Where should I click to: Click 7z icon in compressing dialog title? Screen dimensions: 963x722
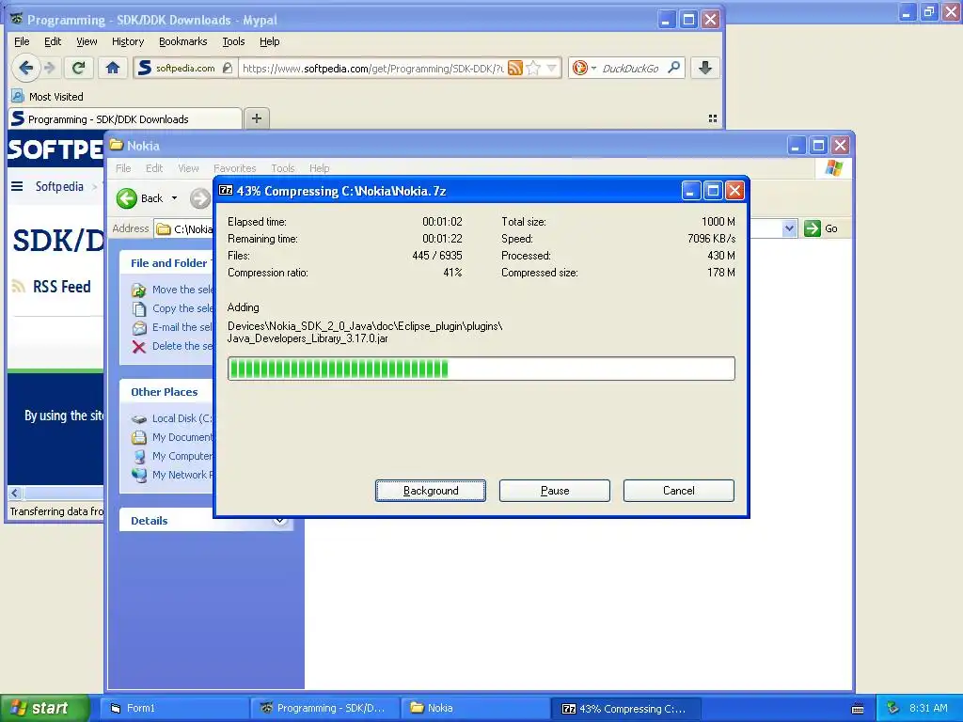coord(226,190)
